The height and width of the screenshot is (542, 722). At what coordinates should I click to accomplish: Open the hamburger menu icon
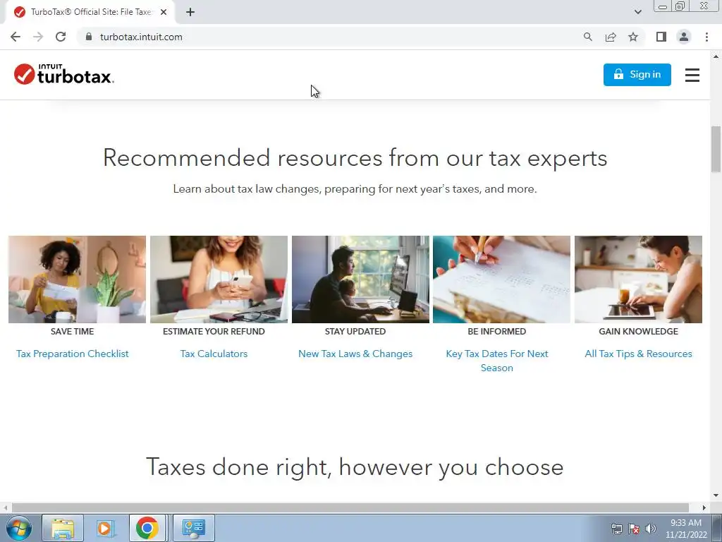pyautogui.click(x=692, y=75)
